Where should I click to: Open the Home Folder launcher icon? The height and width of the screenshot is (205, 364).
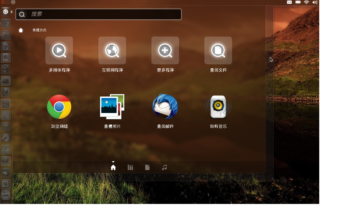coord(6,35)
